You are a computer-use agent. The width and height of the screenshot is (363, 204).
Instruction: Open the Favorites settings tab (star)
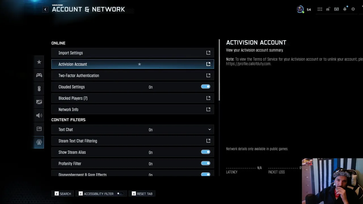pos(39,62)
